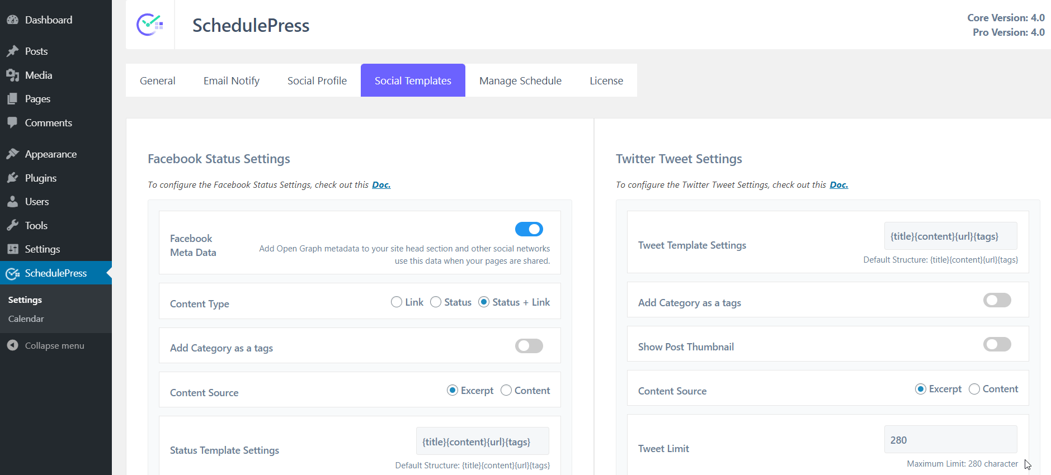This screenshot has height=475, width=1051.
Task: Click the Posts pin icon
Action: click(12, 51)
